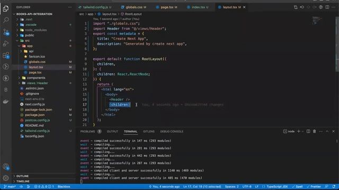
Task: Expand the components folder
Action: [x=36, y=78]
